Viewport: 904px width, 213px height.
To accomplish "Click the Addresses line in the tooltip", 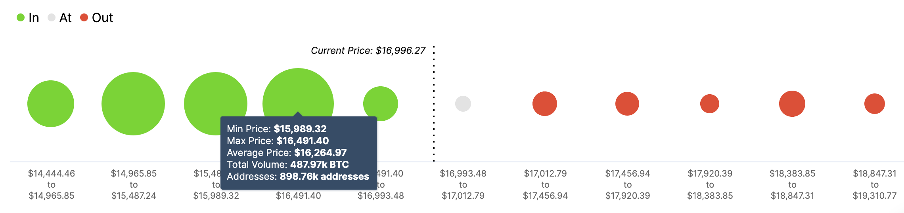I will pos(298,177).
